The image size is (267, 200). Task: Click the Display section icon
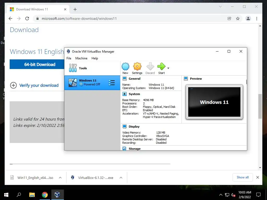[x=124, y=127]
